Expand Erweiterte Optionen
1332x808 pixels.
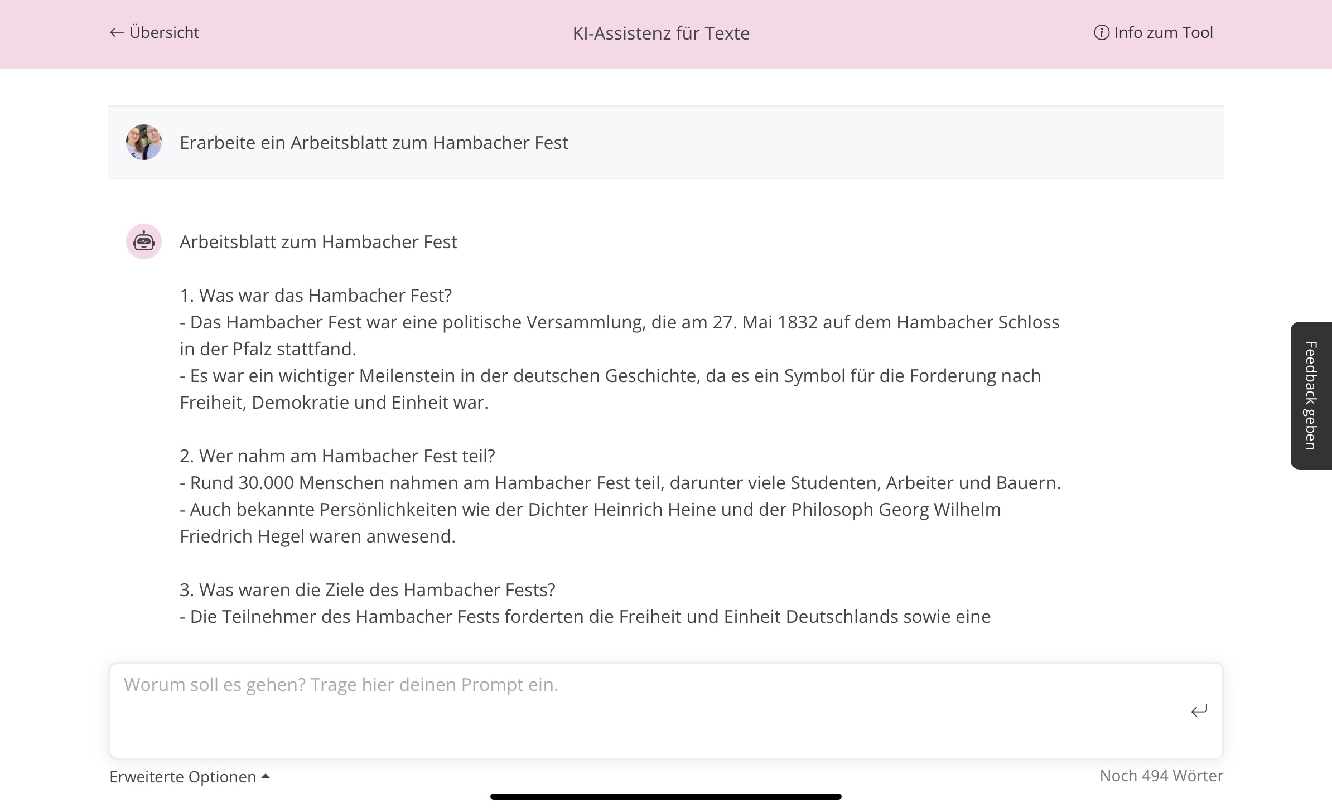pyautogui.click(x=190, y=777)
